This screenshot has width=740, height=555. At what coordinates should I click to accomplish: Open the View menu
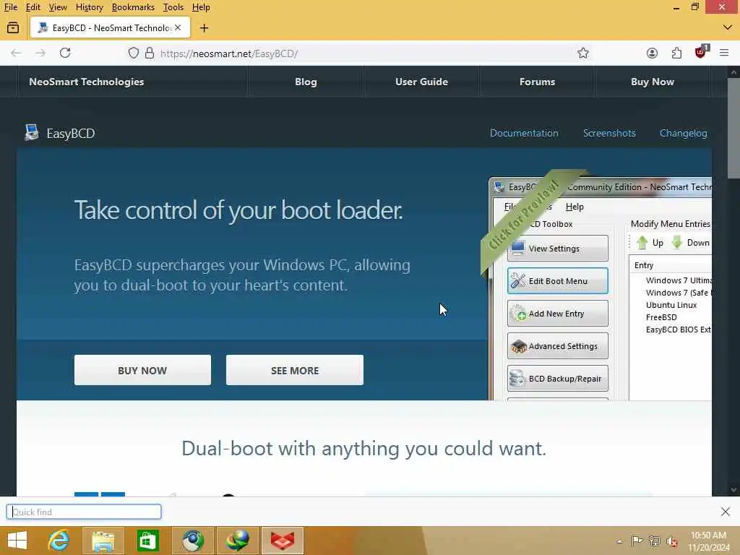click(x=58, y=7)
